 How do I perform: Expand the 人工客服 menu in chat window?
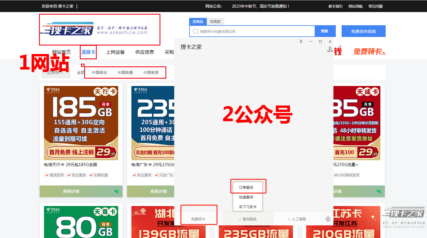(297, 219)
